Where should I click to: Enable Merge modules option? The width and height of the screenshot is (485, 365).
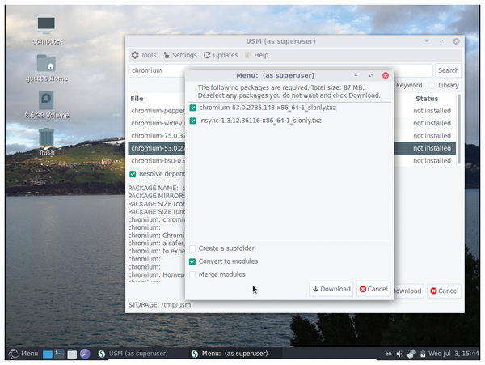(192, 274)
